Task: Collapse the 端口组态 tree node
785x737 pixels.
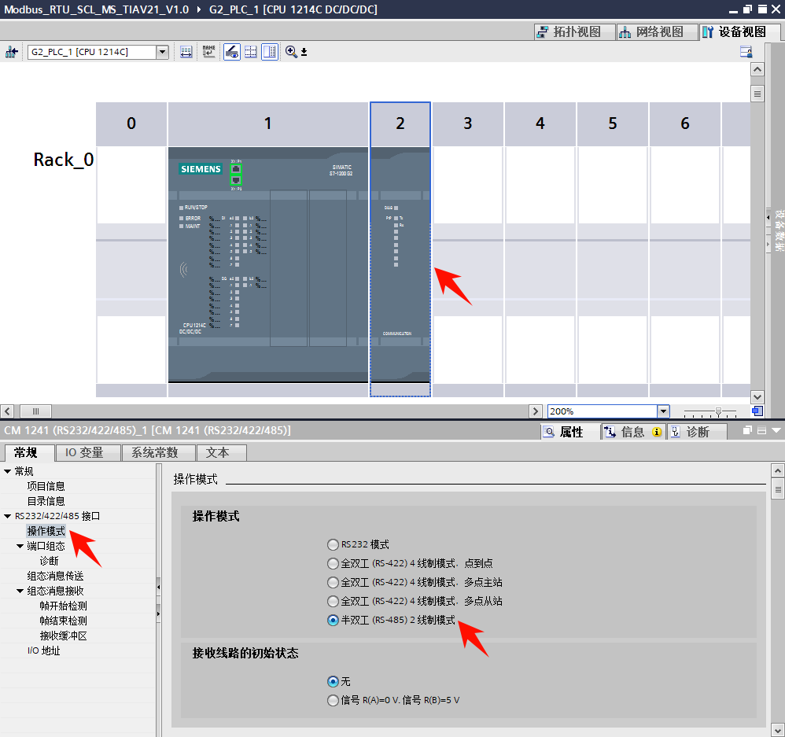Action: tap(20, 546)
